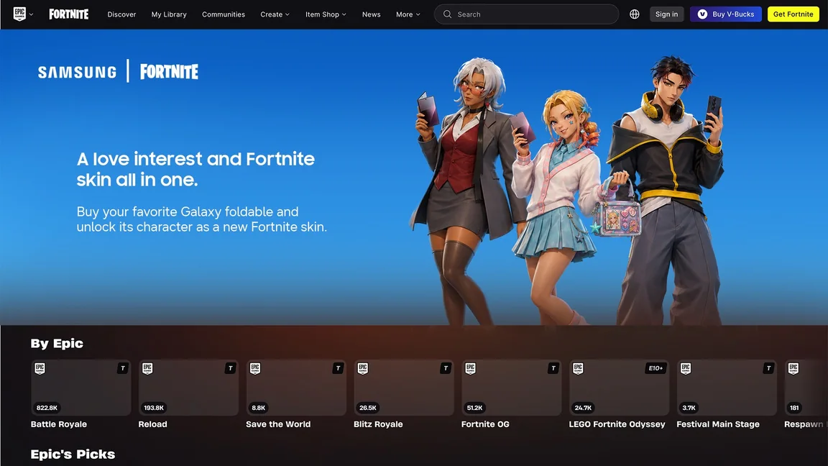Expand the Item Shop dropdown menu
The height and width of the screenshot is (466, 828).
tap(326, 14)
